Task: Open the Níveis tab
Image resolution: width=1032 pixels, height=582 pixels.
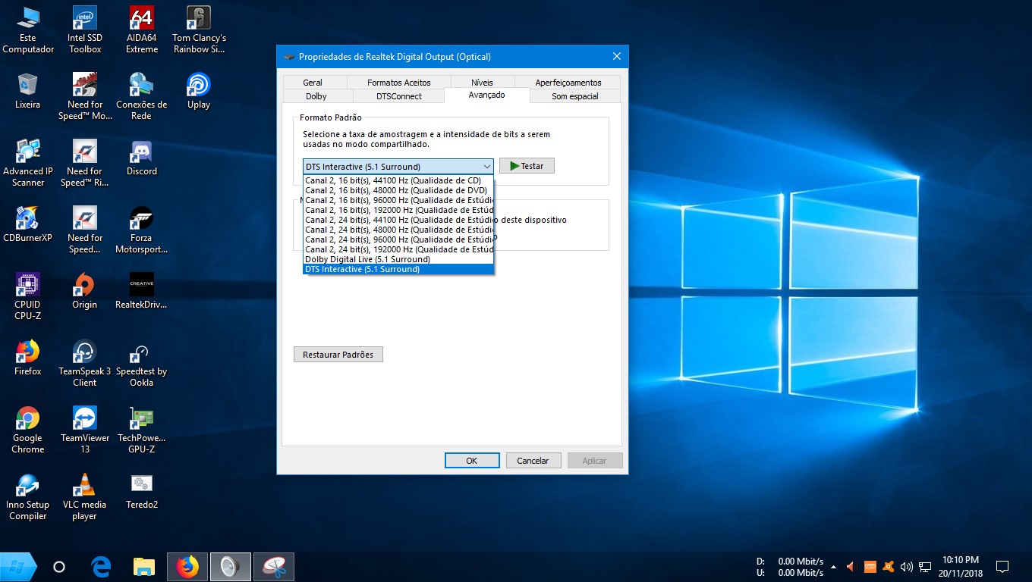Action: tap(482, 83)
